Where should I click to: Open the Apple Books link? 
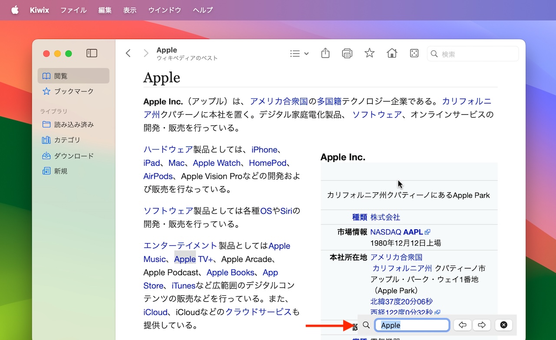point(230,273)
